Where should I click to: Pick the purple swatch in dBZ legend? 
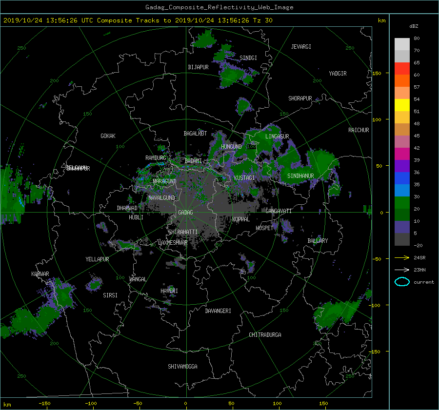[x=402, y=166]
